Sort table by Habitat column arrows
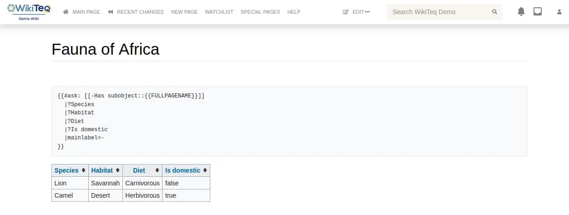 click(117, 170)
